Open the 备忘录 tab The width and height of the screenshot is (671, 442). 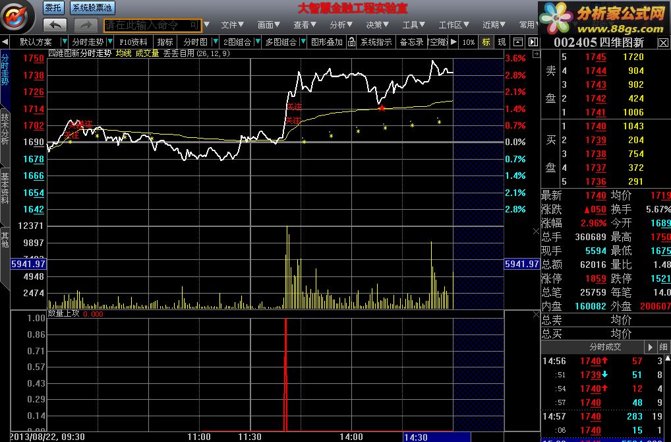pyautogui.click(x=411, y=42)
